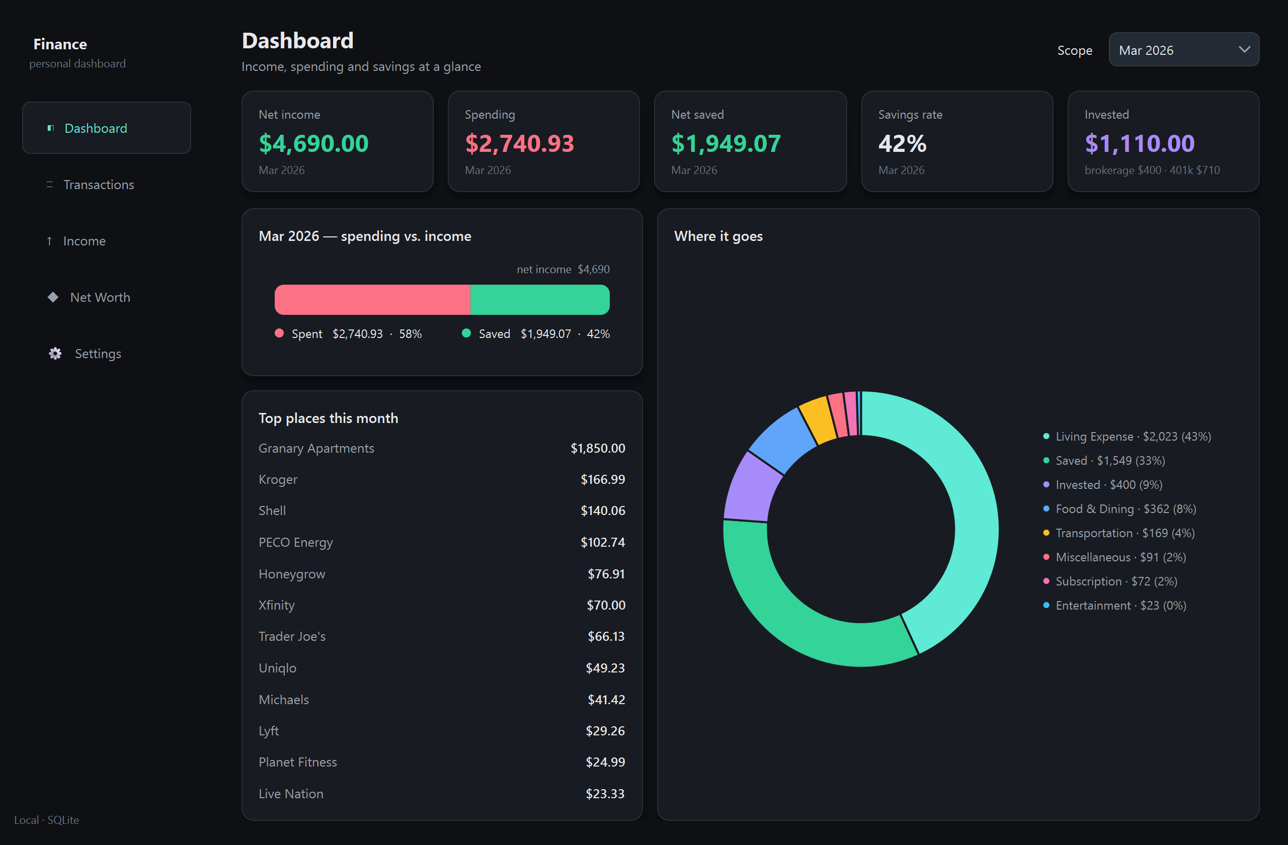Click the Net Worth diamond icon
1288x845 pixels.
tap(53, 297)
